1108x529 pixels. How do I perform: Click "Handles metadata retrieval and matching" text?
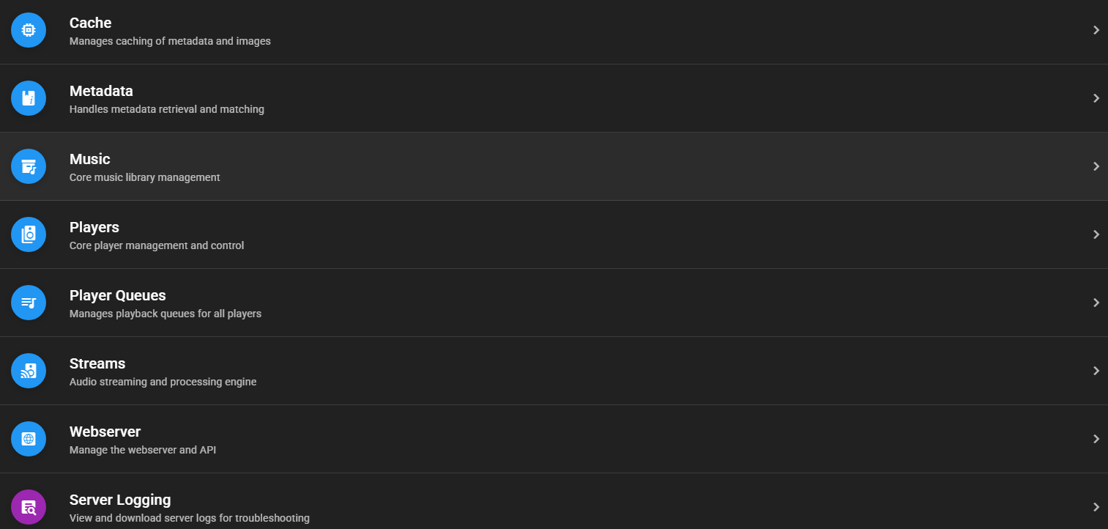click(x=166, y=109)
